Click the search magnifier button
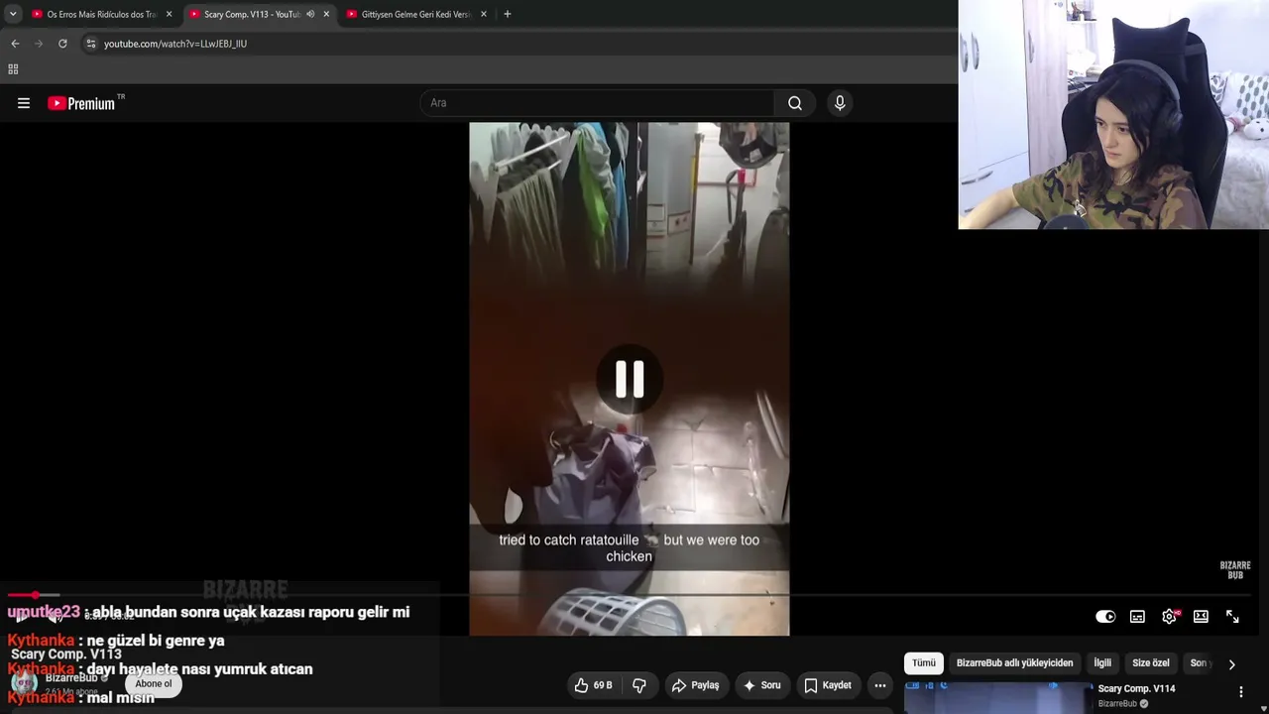 [795, 103]
